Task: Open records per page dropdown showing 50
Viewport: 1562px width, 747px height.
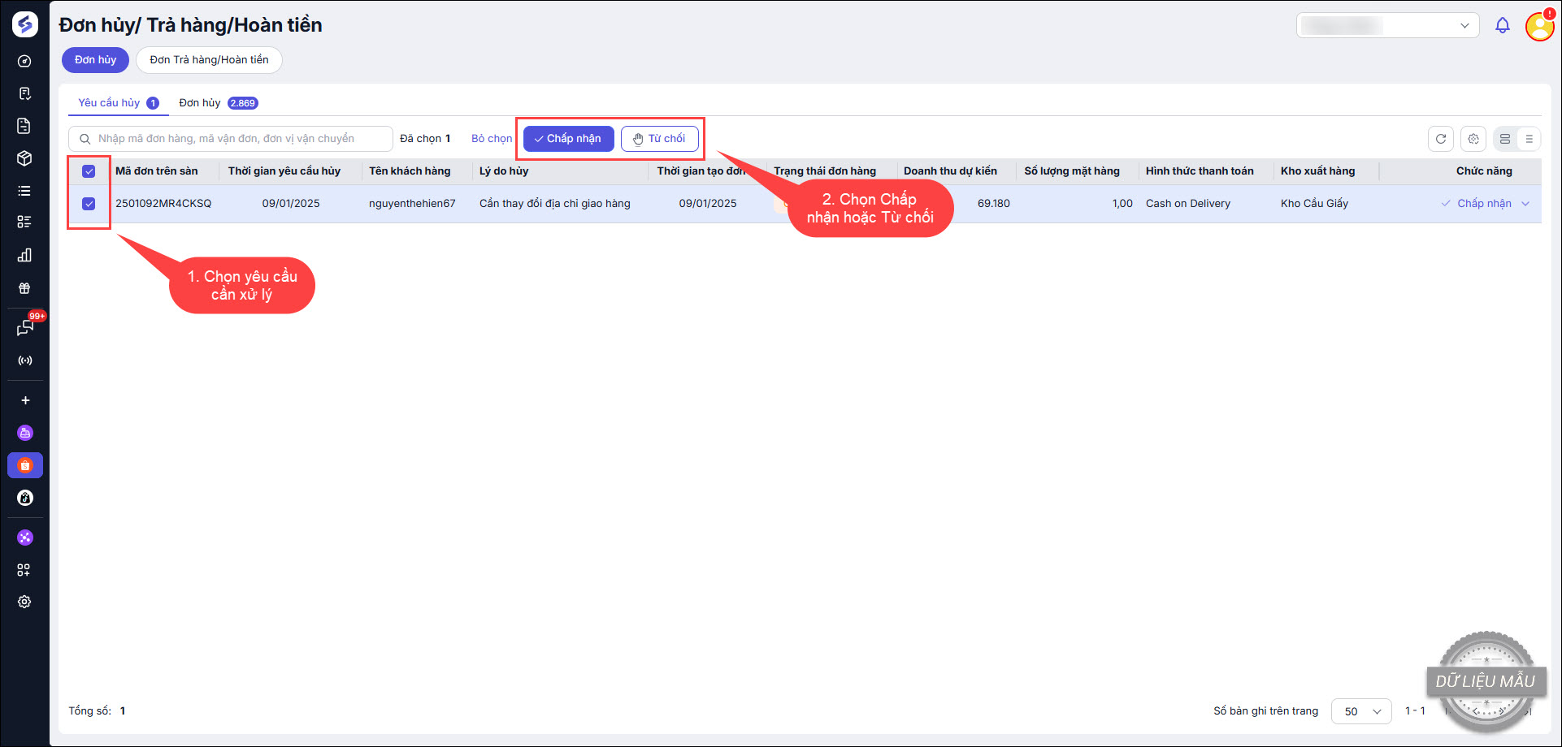Action: point(1361,711)
